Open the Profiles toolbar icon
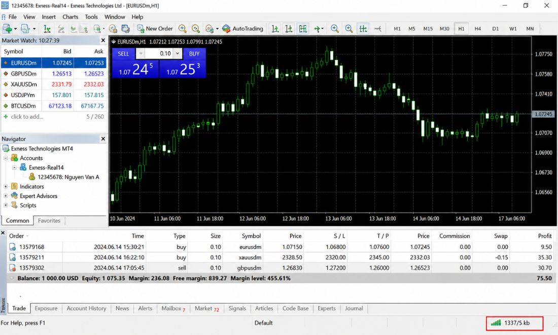The height and width of the screenshot is (335, 558). coord(25,28)
